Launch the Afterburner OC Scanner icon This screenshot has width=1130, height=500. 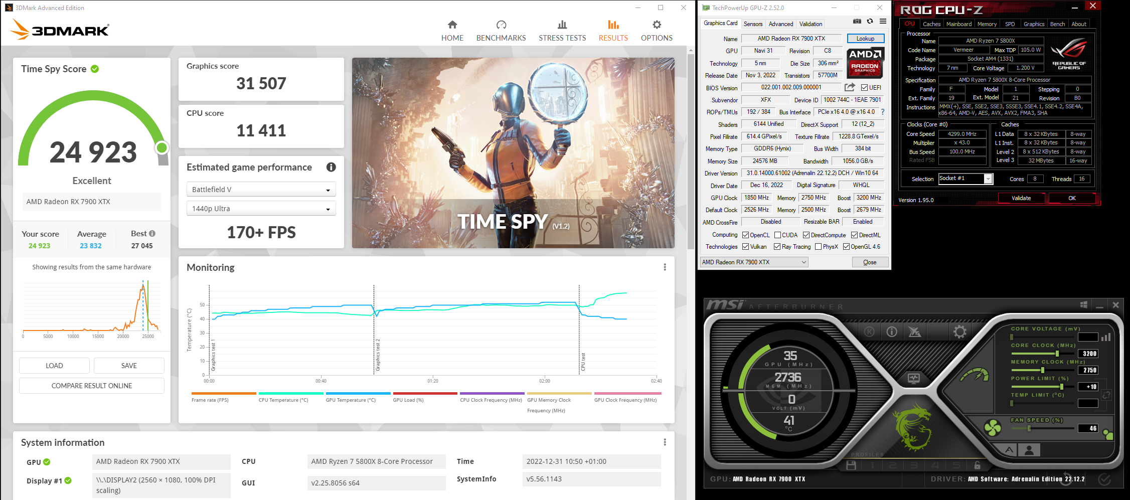pos(914,331)
